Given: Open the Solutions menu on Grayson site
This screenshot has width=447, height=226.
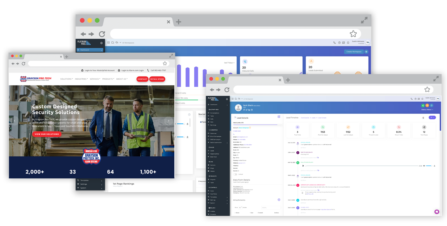Looking at the screenshot, I should pyautogui.click(x=66, y=79).
